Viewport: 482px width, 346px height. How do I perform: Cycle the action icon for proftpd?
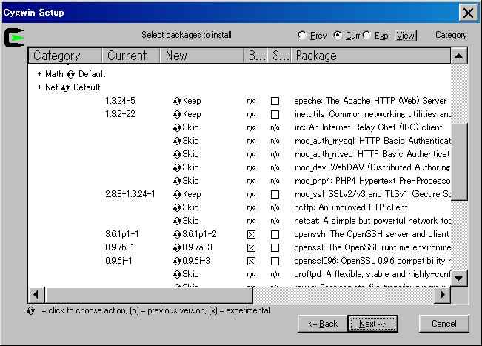(x=177, y=274)
